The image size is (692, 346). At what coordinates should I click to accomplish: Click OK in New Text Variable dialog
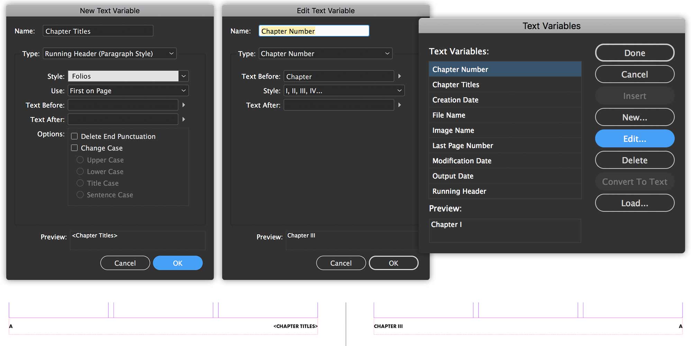point(177,263)
